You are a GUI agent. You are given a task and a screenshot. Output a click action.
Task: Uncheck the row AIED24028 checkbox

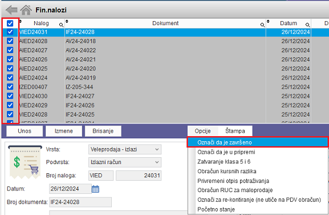pyautogui.click(x=10, y=41)
